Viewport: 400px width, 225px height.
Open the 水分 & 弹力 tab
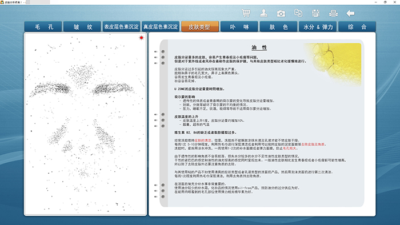318,27
